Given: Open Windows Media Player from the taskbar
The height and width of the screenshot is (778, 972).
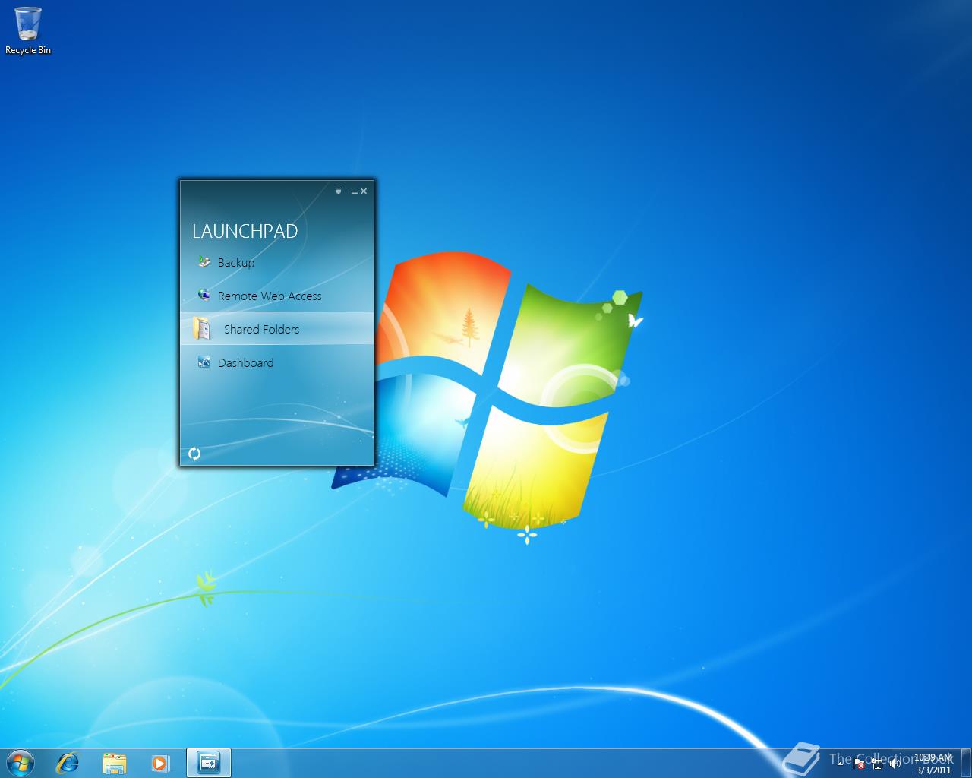Looking at the screenshot, I should pyautogui.click(x=160, y=763).
